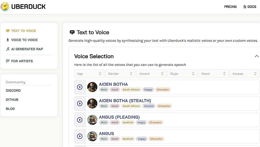The image size is (260, 147).
Task: Open the Mood filter dropdown
Action: coord(213,74)
